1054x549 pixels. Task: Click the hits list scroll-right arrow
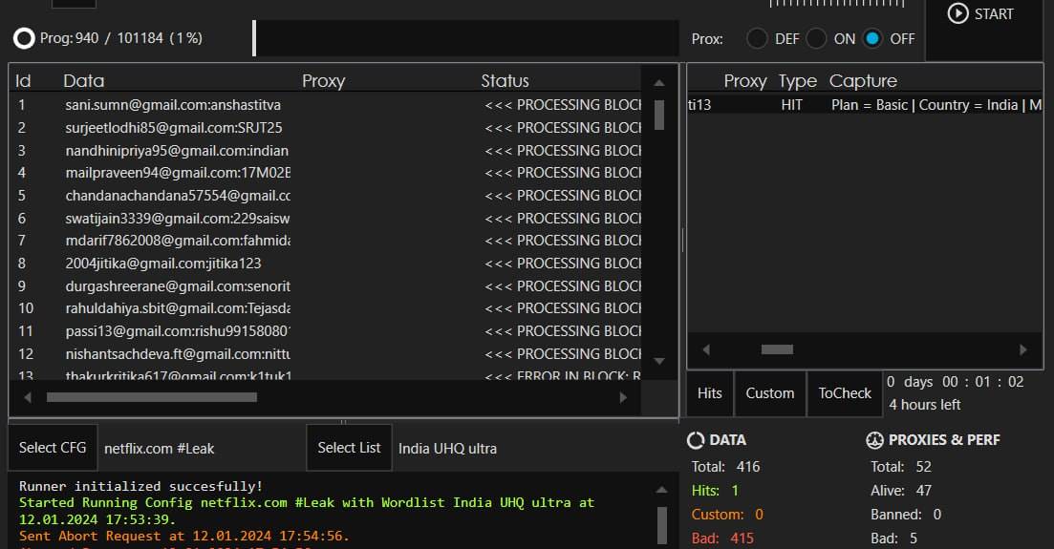coord(1023,349)
